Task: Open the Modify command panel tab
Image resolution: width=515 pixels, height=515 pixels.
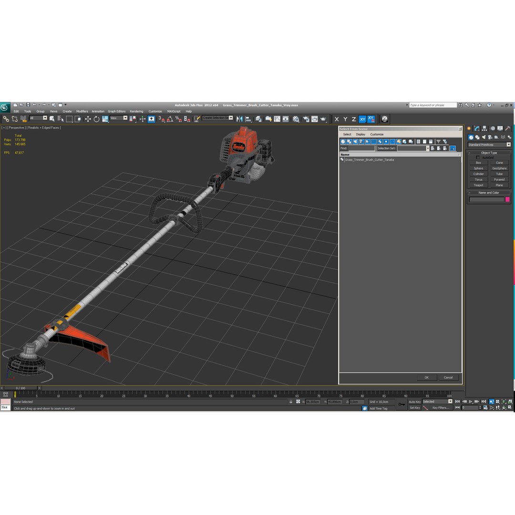Action: click(476, 128)
